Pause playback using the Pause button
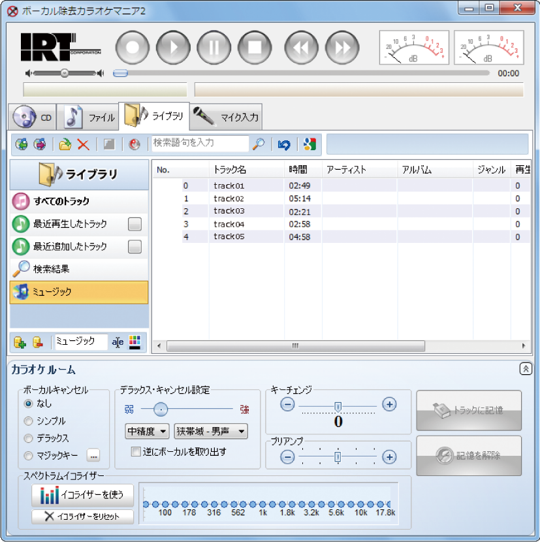 214,48
